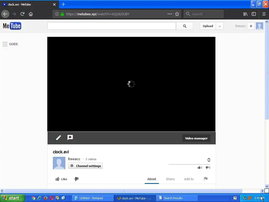Image resolution: width=269 pixels, height=202 pixels.
Task: Click the annotations speech bubble icon
Action: [x=70, y=138]
